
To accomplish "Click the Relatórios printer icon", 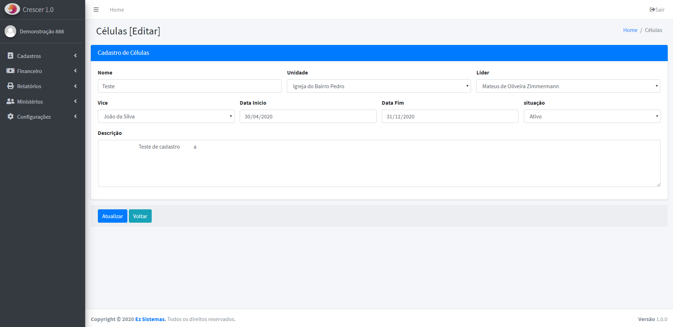I will 11,86.
